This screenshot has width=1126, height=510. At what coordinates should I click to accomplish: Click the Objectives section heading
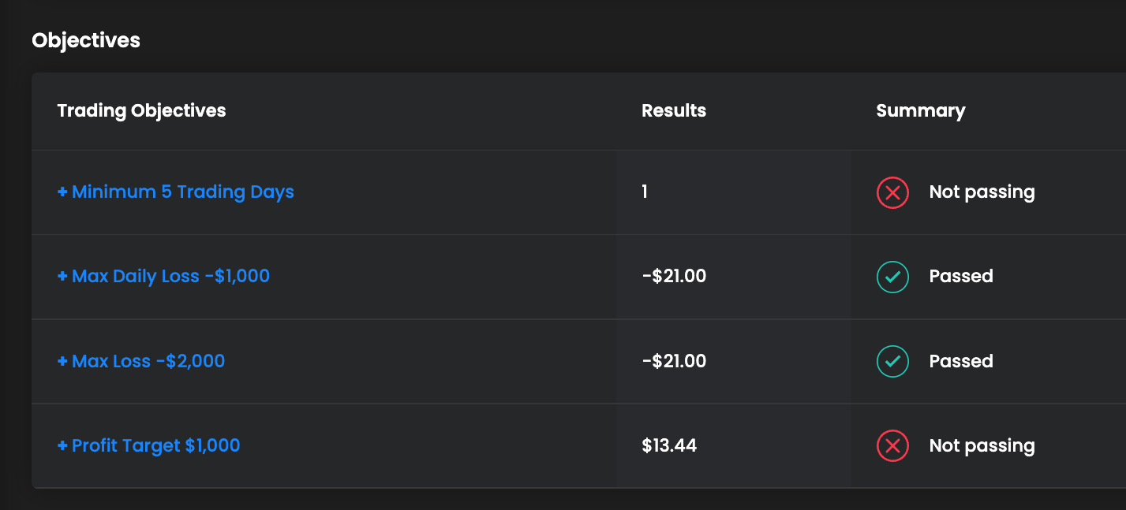pyautogui.click(x=86, y=40)
